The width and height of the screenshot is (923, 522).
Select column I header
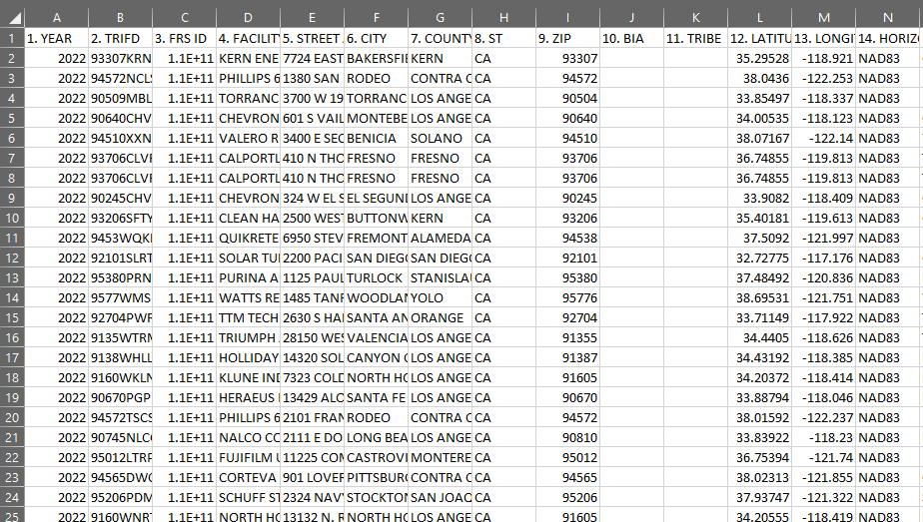click(x=567, y=17)
